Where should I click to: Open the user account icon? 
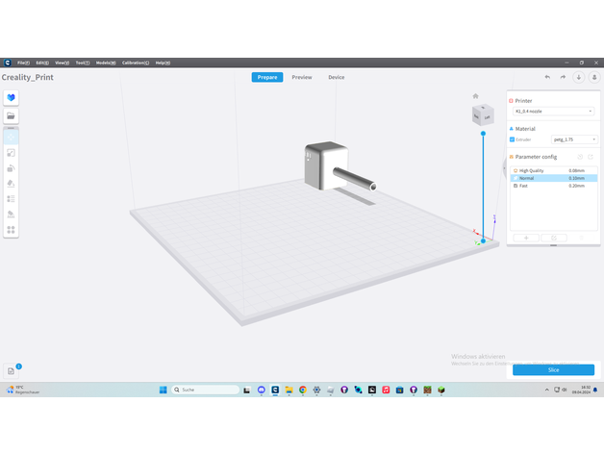pyautogui.click(x=593, y=77)
